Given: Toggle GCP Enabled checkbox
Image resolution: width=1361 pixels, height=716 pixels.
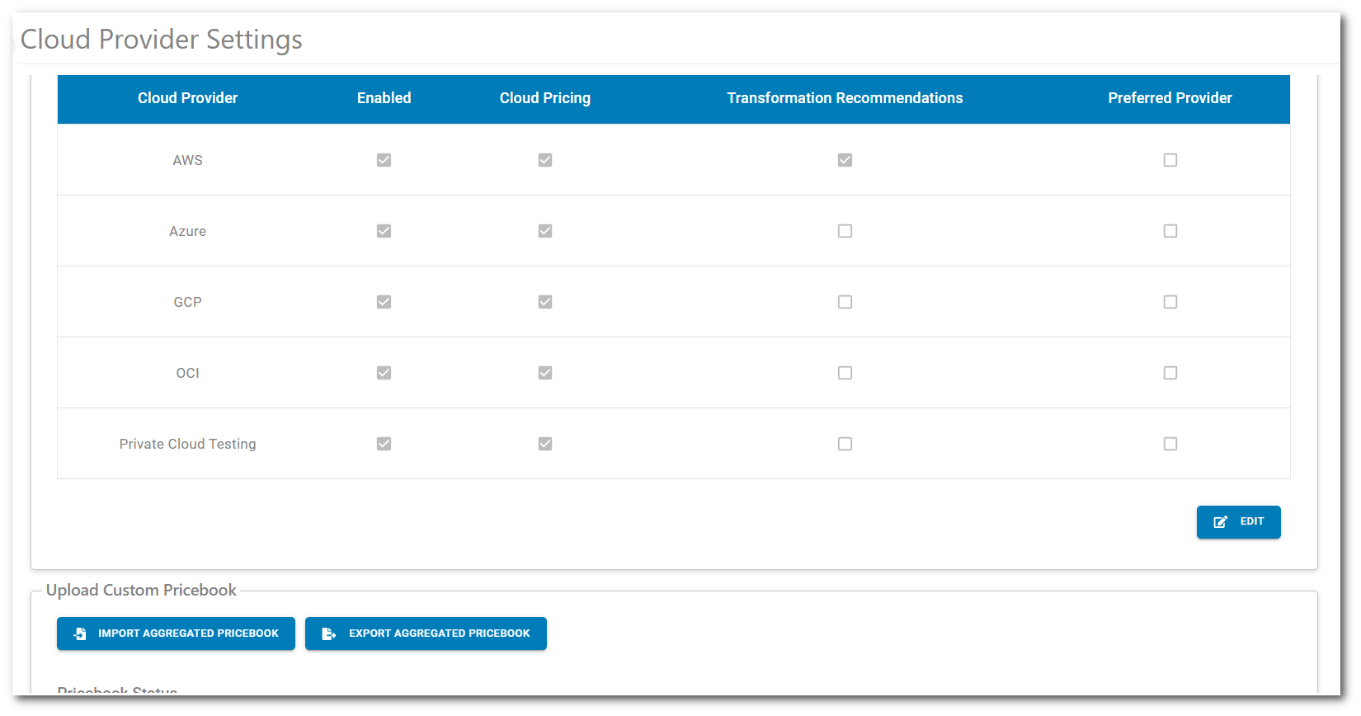Looking at the screenshot, I should (384, 302).
